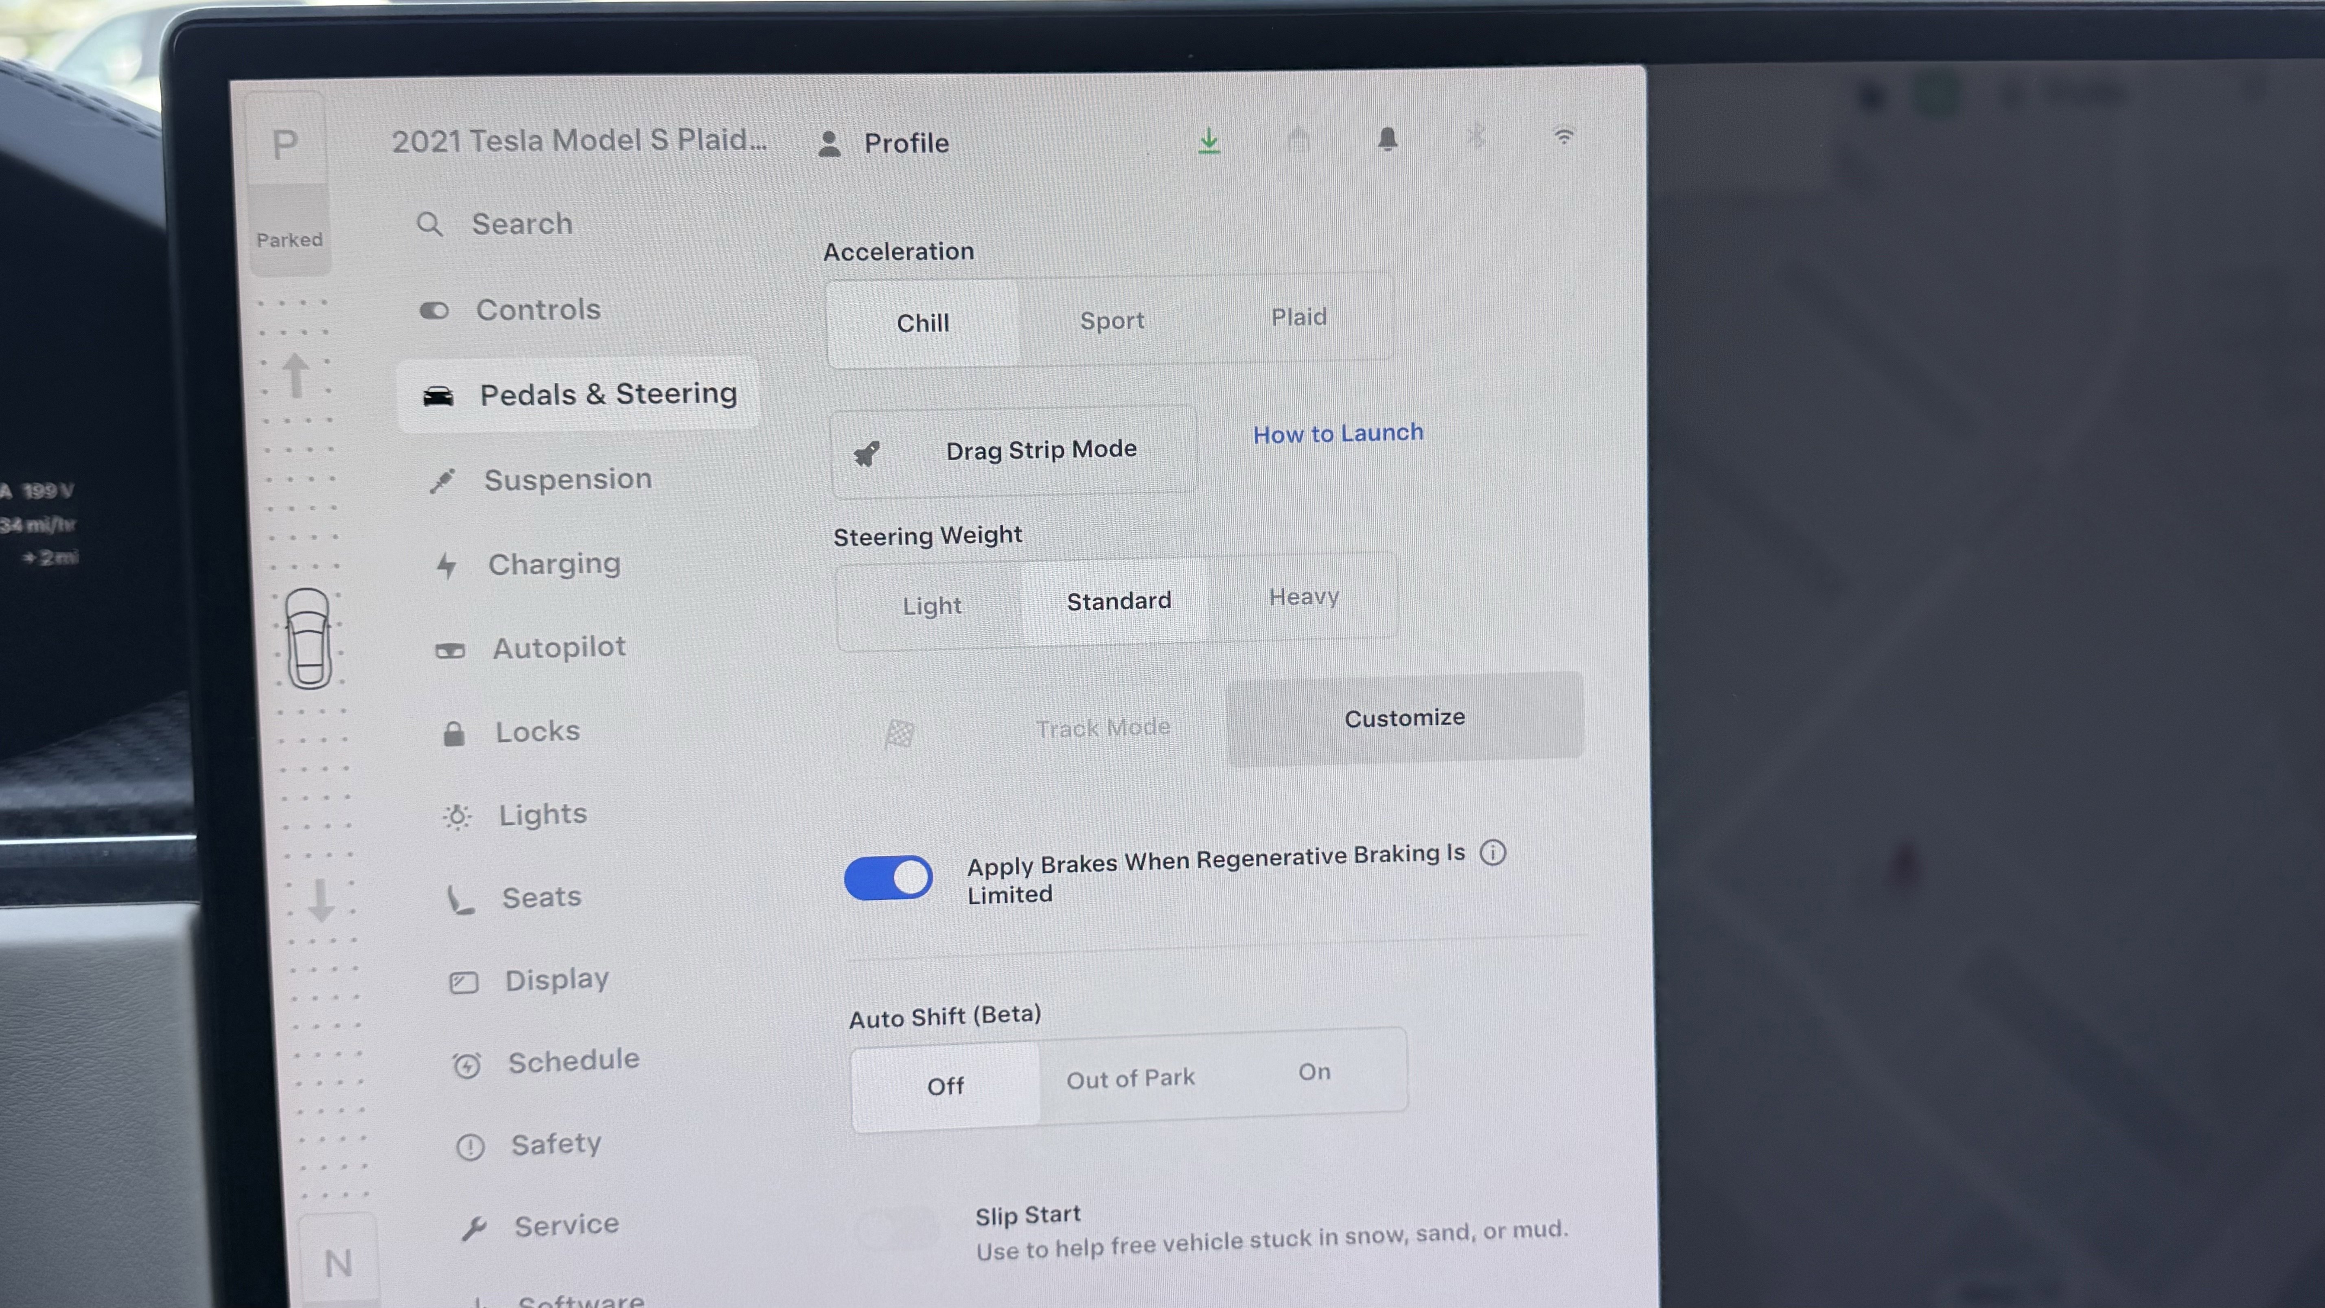
Task: Open the Charging settings menu
Action: [x=553, y=564]
